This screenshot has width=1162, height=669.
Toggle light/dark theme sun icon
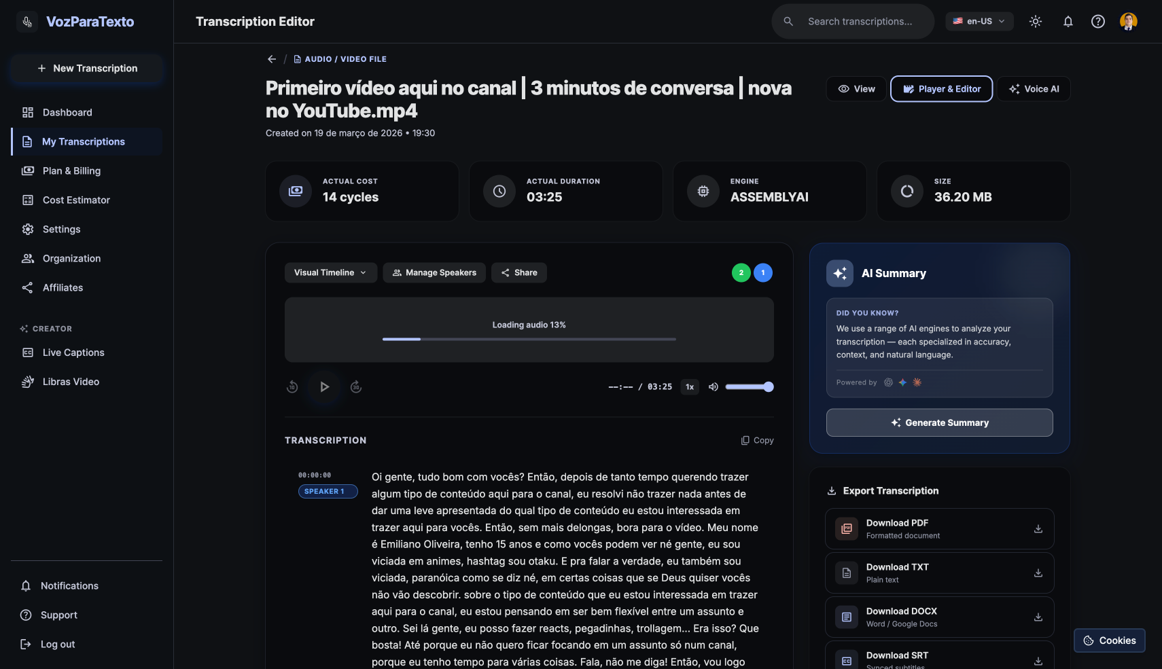point(1036,22)
